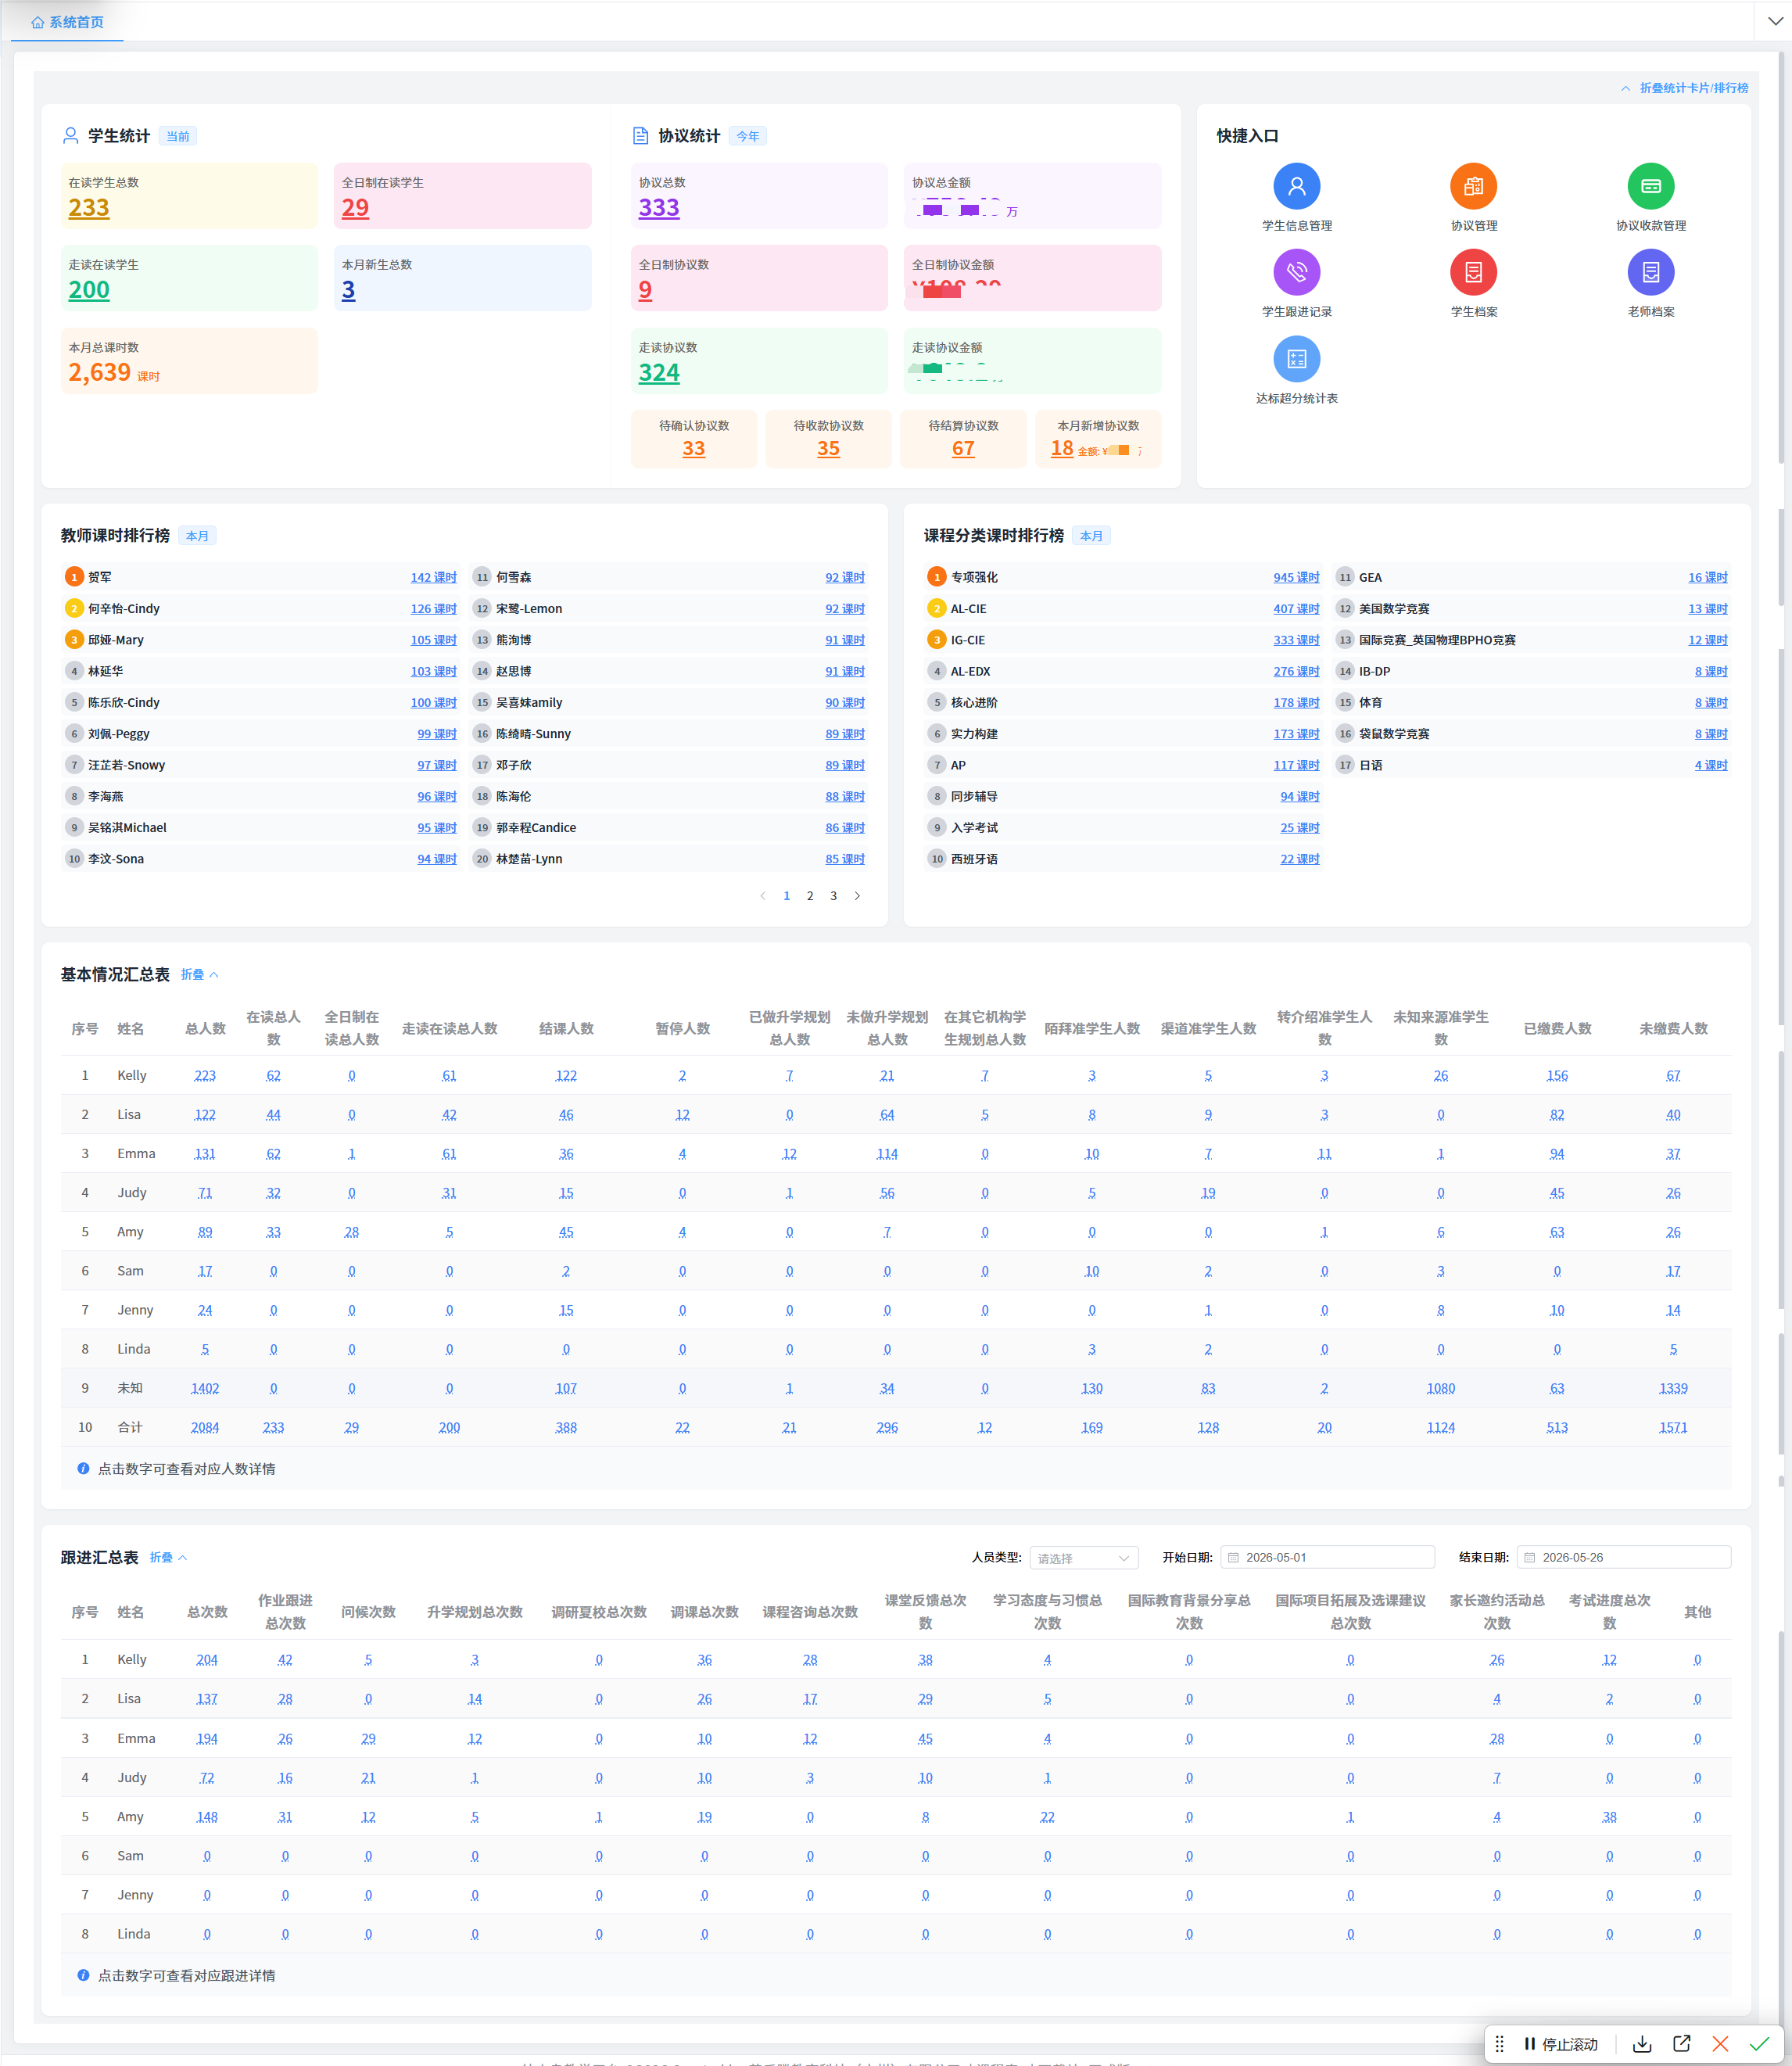This screenshot has width=1792, height=2066.
Task: Confirm with green checkmark in capture toolbar
Action: 1759,2043
